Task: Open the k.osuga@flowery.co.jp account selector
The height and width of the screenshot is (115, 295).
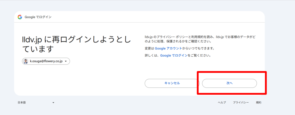Action: [46, 61]
